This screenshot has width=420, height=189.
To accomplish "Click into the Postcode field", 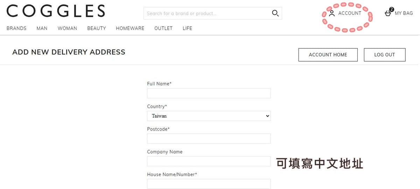I will 209,139.
